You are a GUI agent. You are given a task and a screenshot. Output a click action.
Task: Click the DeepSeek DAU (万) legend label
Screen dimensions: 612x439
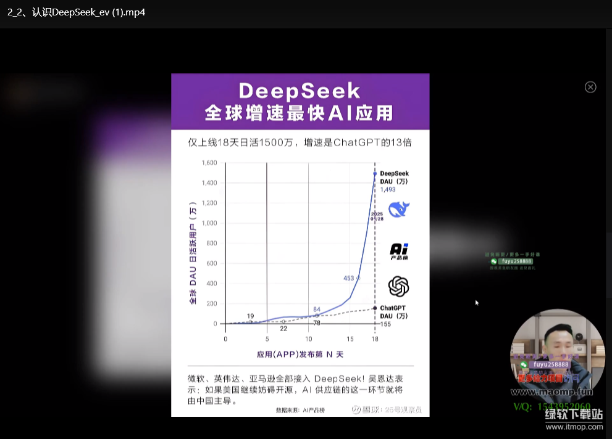394,177
